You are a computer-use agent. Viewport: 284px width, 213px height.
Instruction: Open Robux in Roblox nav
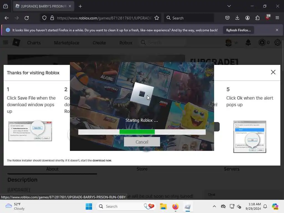(126, 43)
